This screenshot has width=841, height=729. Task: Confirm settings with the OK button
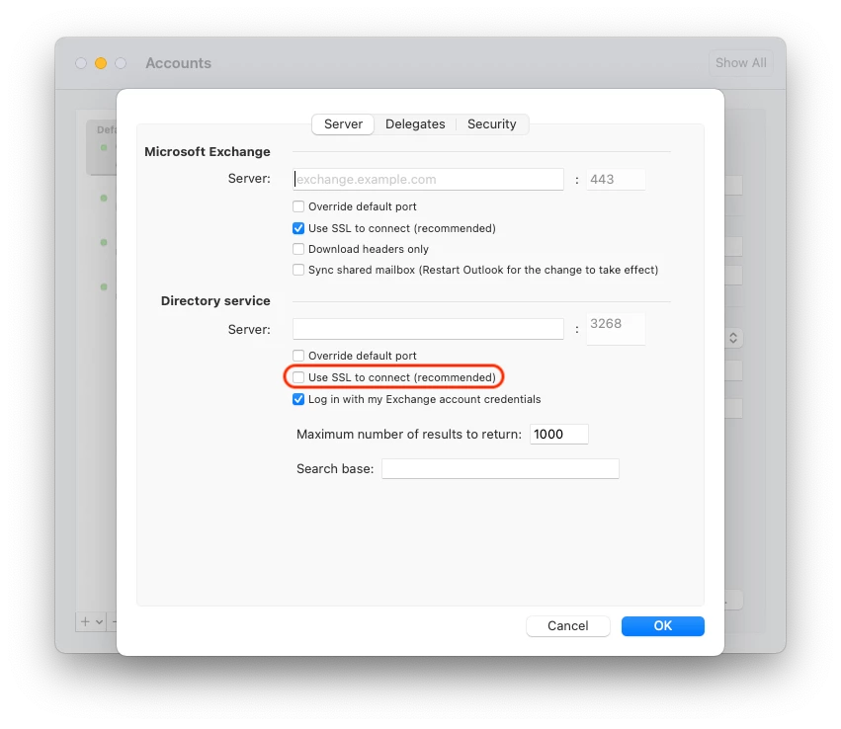click(x=663, y=626)
